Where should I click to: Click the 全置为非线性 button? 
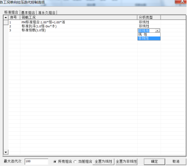[x=126, y=161]
